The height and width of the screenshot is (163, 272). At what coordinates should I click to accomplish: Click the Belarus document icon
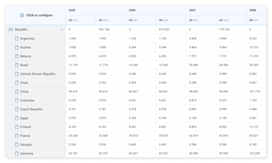click(17, 56)
